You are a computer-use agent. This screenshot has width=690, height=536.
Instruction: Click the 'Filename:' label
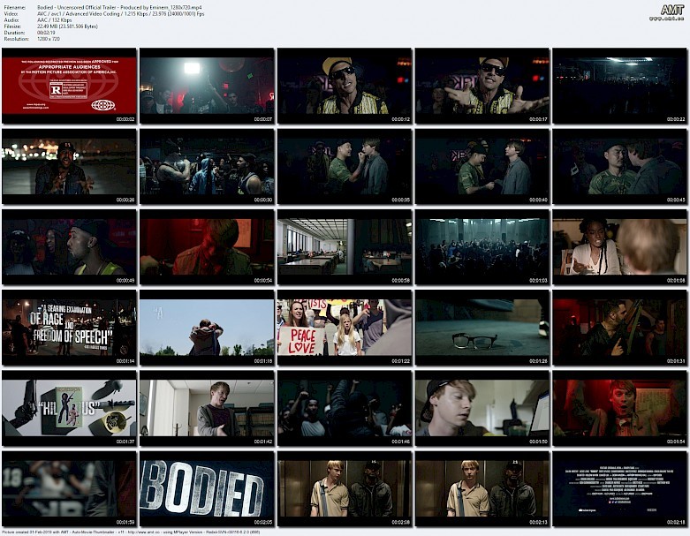[x=14, y=7]
